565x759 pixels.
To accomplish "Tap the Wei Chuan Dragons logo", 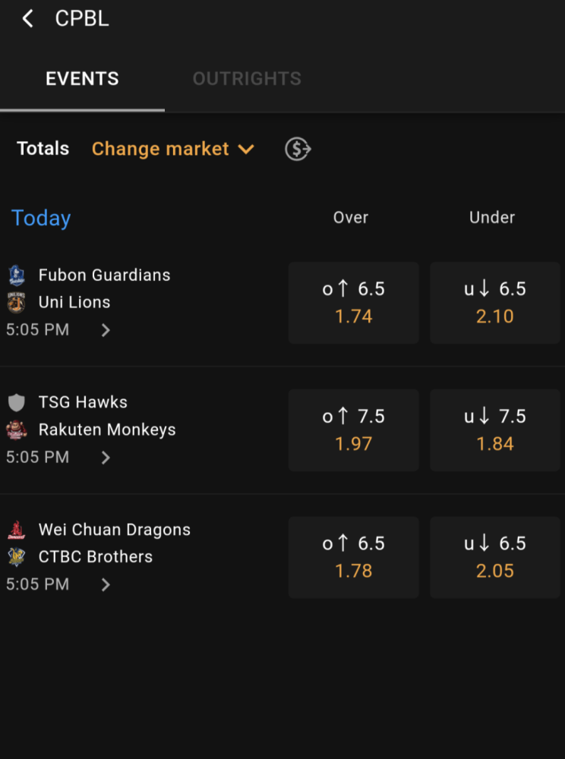I will [17, 530].
